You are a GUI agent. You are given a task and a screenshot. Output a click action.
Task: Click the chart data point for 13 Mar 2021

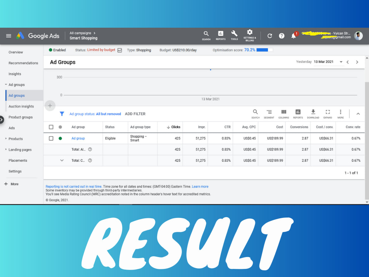[210, 70]
